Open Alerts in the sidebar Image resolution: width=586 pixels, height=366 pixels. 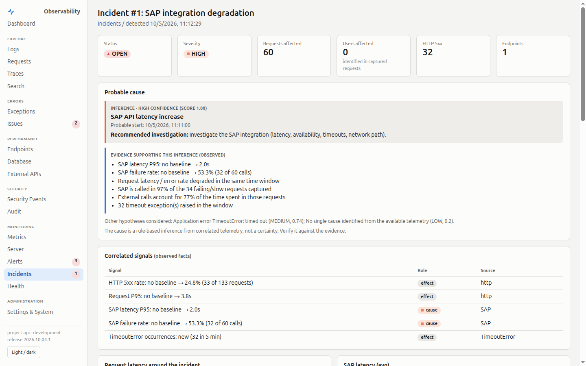pyautogui.click(x=44, y=261)
